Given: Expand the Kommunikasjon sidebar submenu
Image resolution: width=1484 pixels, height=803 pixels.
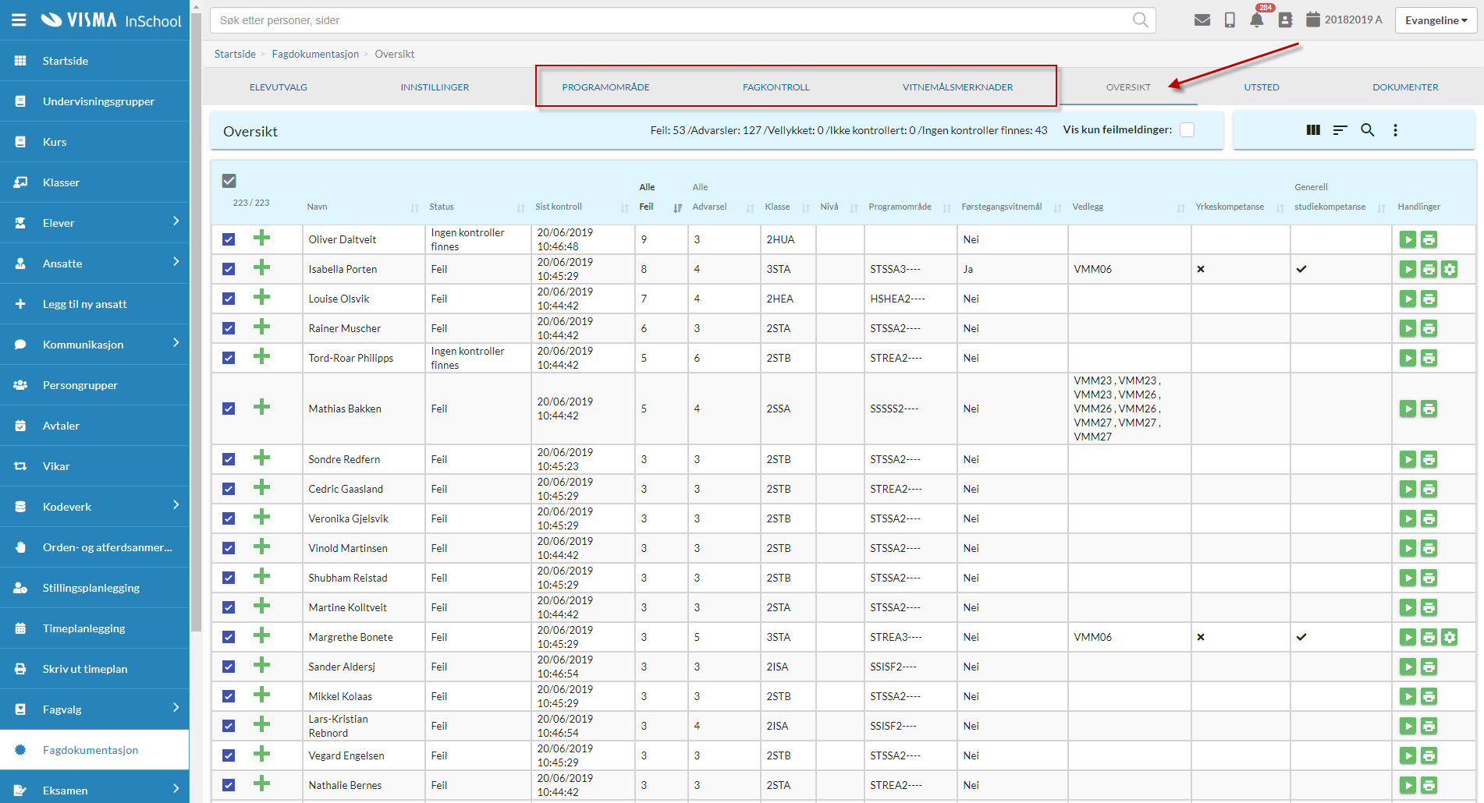Looking at the screenshot, I should [176, 343].
